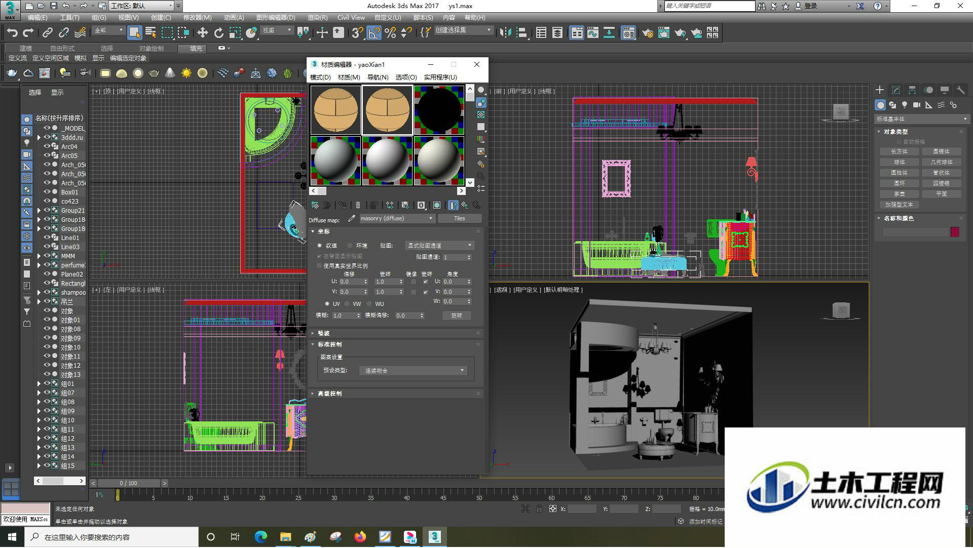Uncheck the V tile checkbox

click(425, 292)
